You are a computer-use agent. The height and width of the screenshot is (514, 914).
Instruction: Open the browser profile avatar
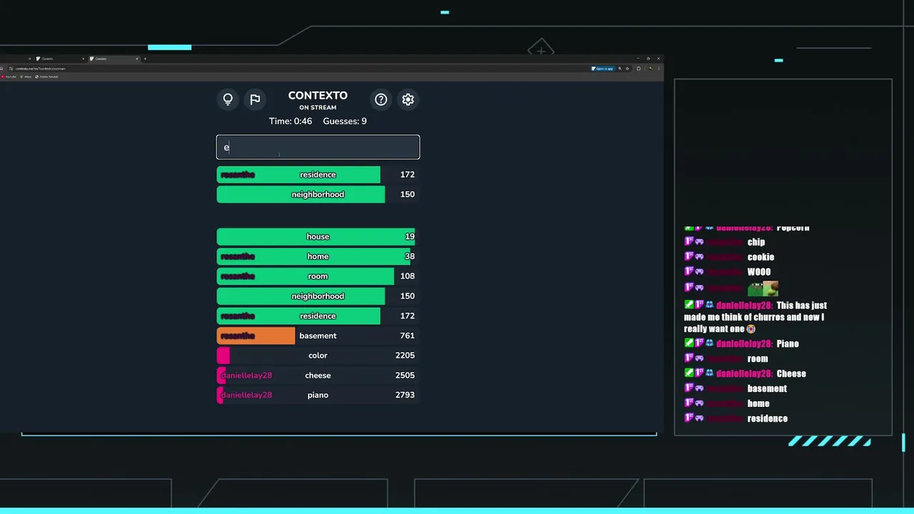[x=651, y=69]
